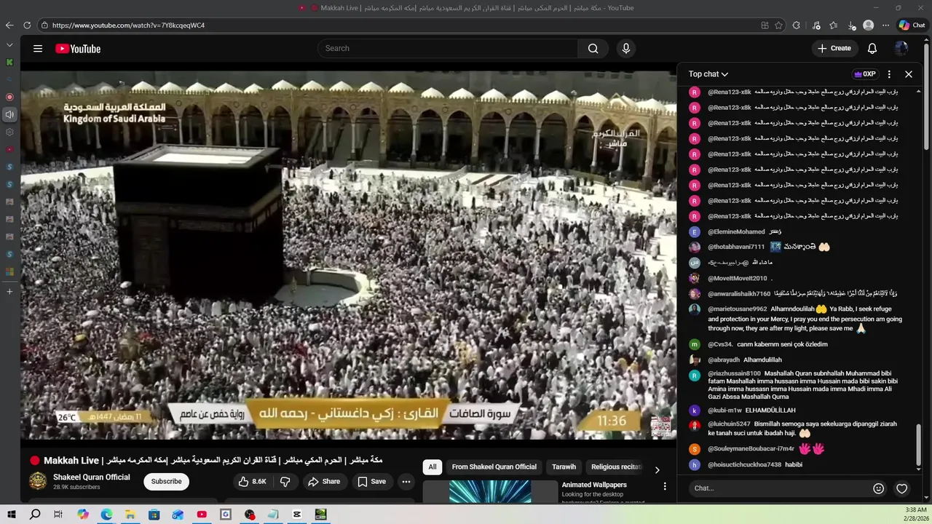Image resolution: width=932 pixels, height=524 pixels.
Task: Open the split-screen apps icon in address bar
Action: click(x=765, y=25)
